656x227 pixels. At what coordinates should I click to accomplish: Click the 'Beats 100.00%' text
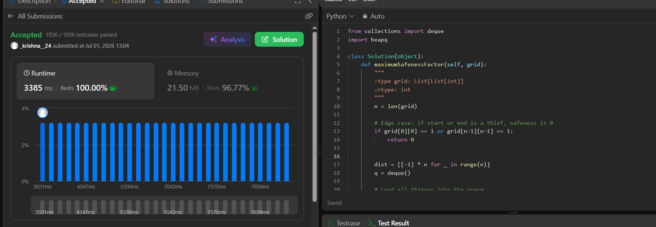[84, 88]
